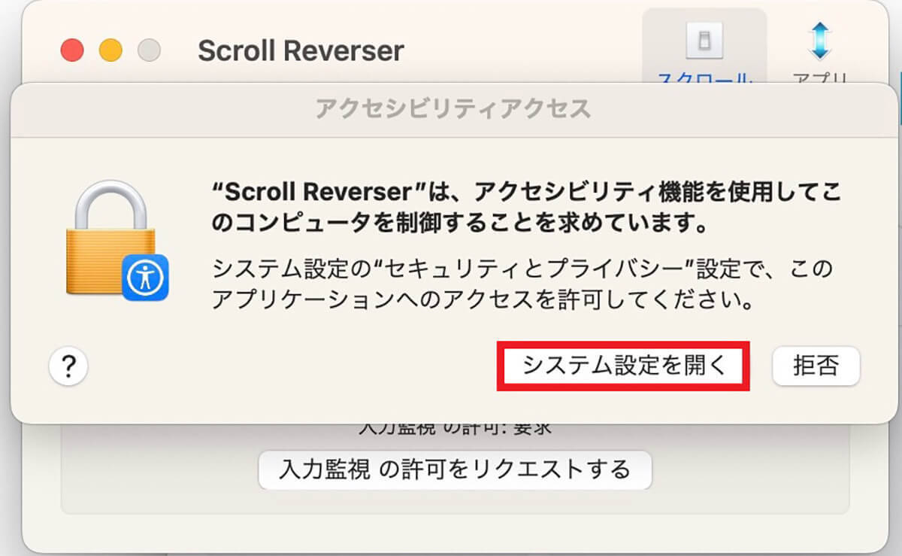Image resolution: width=902 pixels, height=556 pixels.
Task: Close the Scroll Reverser window
Action: (72, 50)
